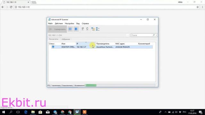Open Microsoft Store from the taskbar
Image resolution: width=205 pixels, height=115 pixels.
pyautogui.click(x=40, y=112)
